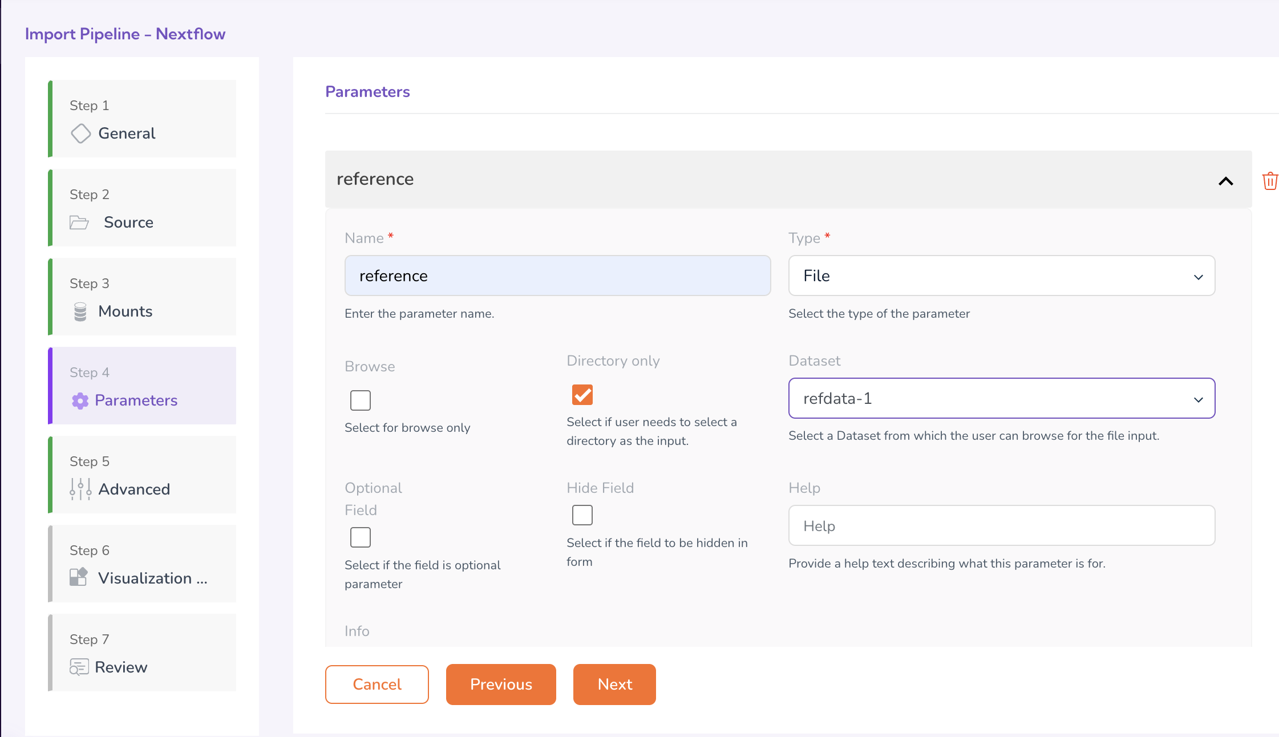
Task: Open the Dataset dropdown showing refdata-1
Action: pyautogui.click(x=1001, y=398)
